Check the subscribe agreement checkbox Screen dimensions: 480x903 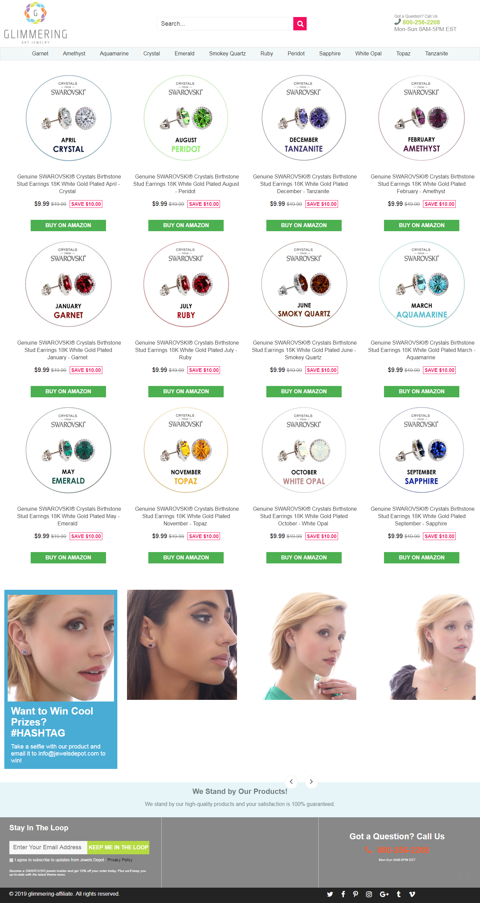pos(11,860)
